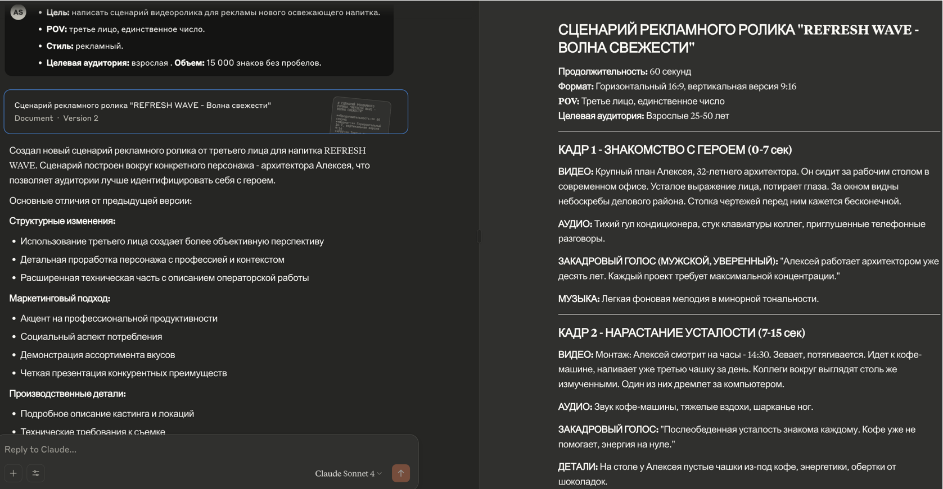The image size is (943, 489).
Task: Click bullet 'Подробное описание кастинга и локаций'
Action: point(107,414)
